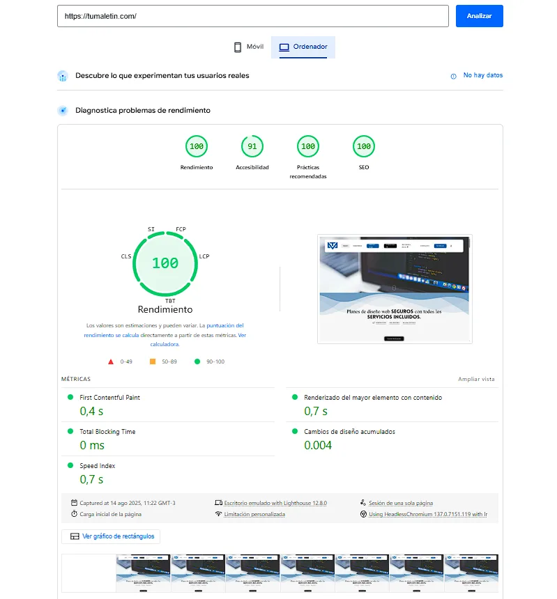557x599 pixels.
Task: Click green dot beside Renderizado del mayor elemento
Action: [295, 397]
